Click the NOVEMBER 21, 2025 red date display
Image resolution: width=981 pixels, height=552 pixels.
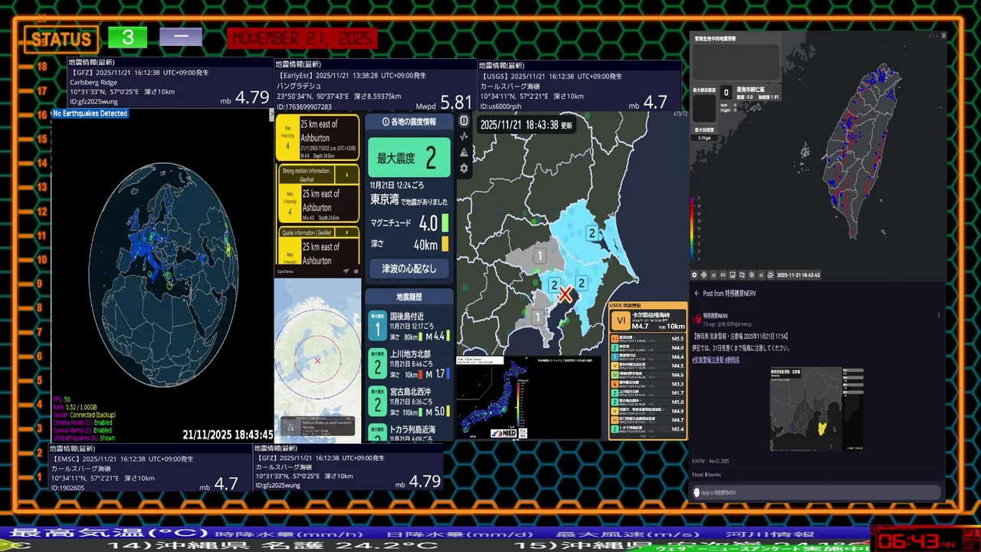coord(303,38)
